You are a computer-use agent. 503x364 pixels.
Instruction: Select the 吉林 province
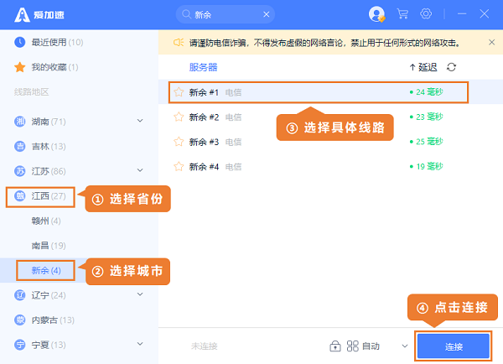[49, 147]
